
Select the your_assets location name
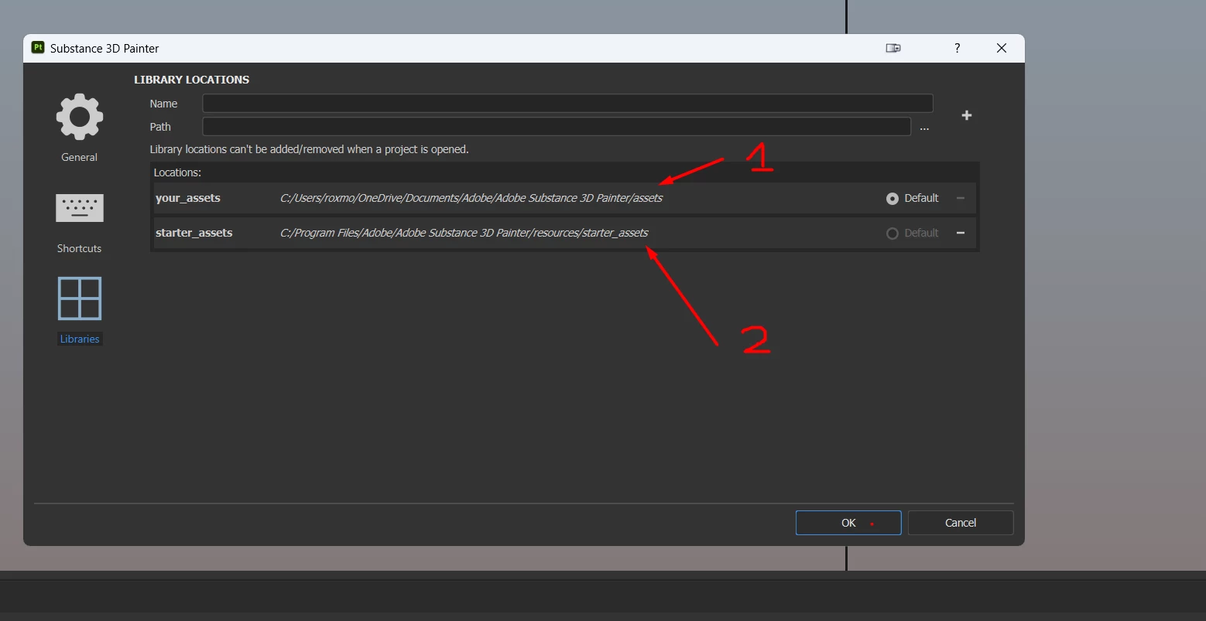tap(188, 198)
